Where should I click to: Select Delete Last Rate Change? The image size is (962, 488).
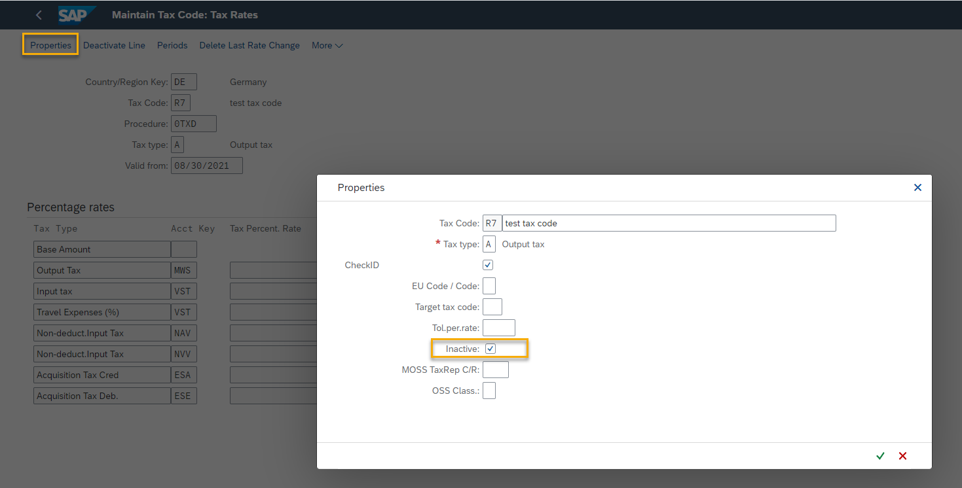coord(250,45)
